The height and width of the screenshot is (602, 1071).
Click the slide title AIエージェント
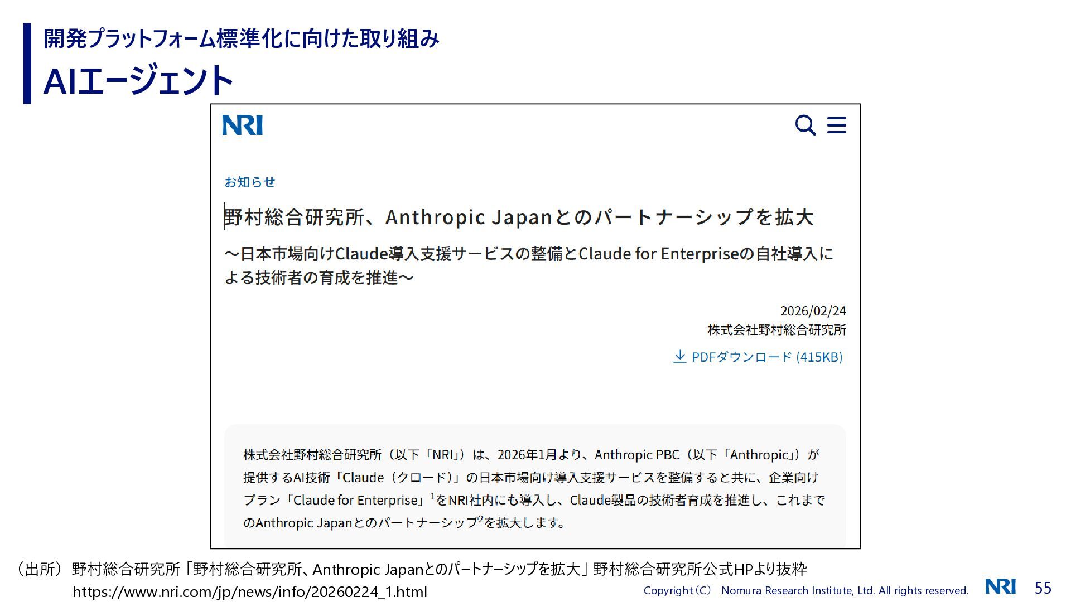pos(138,81)
